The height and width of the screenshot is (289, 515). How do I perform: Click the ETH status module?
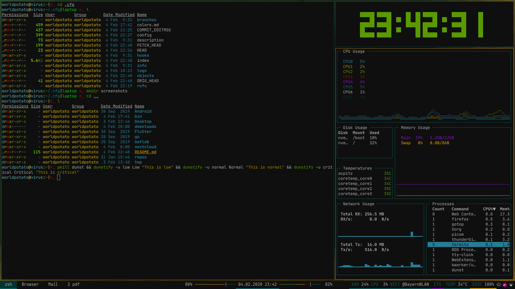(437, 284)
